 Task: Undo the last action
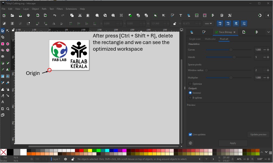[55, 15]
